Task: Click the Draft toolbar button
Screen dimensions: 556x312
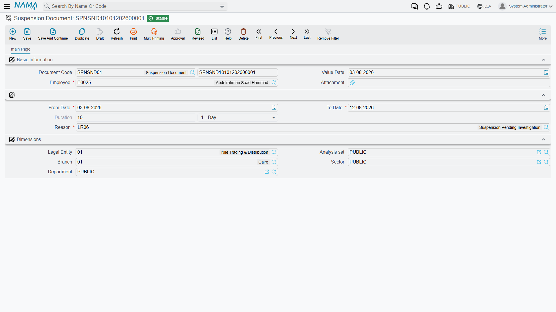Action: [x=100, y=34]
